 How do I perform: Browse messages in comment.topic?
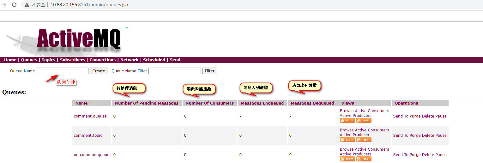(347, 130)
